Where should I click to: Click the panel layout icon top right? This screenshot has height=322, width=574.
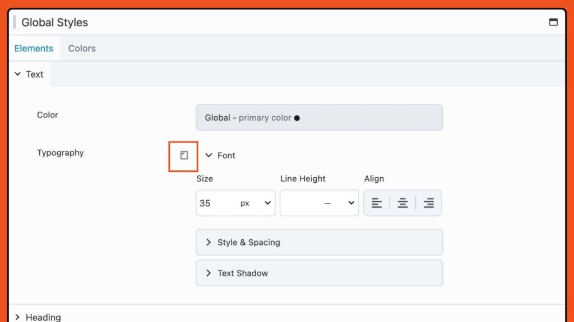click(553, 22)
